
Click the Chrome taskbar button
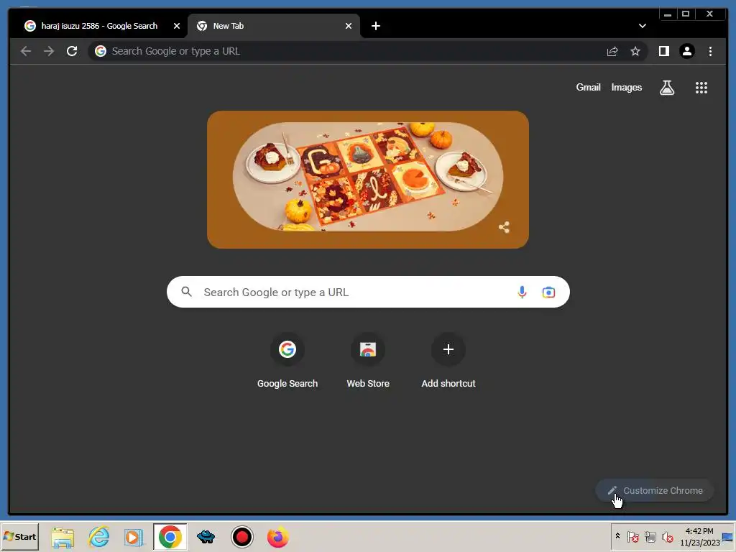(x=170, y=537)
